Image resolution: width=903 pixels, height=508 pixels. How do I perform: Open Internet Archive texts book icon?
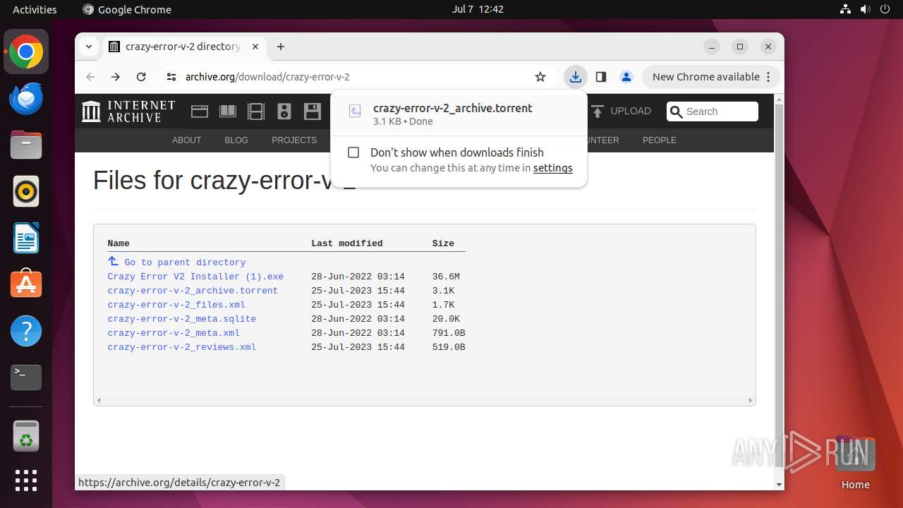[x=227, y=111]
